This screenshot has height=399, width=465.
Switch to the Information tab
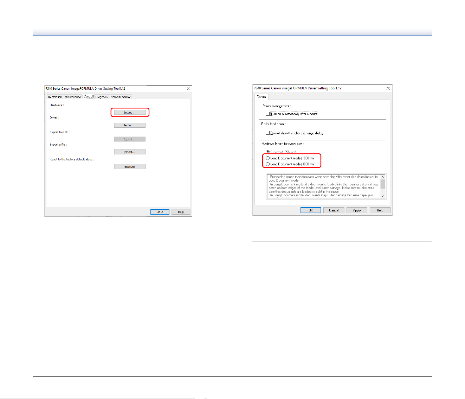[x=55, y=97]
